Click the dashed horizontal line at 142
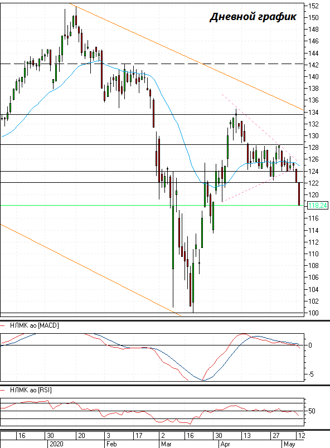 pos(152,64)
